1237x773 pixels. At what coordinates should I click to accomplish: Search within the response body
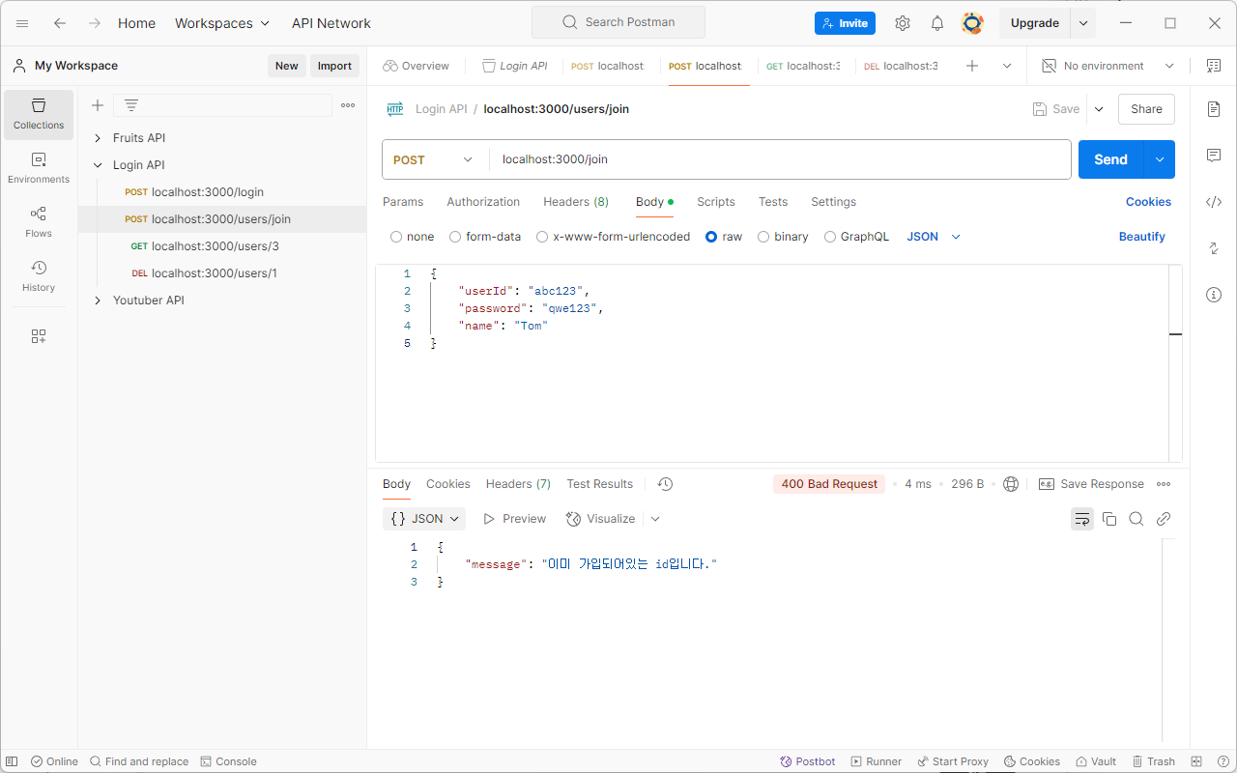(1136, 519)
